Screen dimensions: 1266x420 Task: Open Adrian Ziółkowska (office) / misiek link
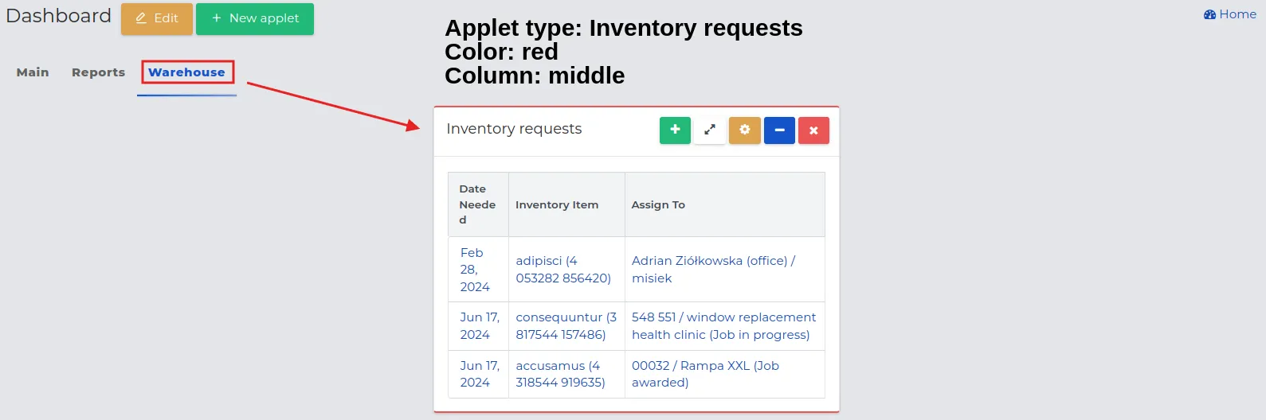pos(713,270)
